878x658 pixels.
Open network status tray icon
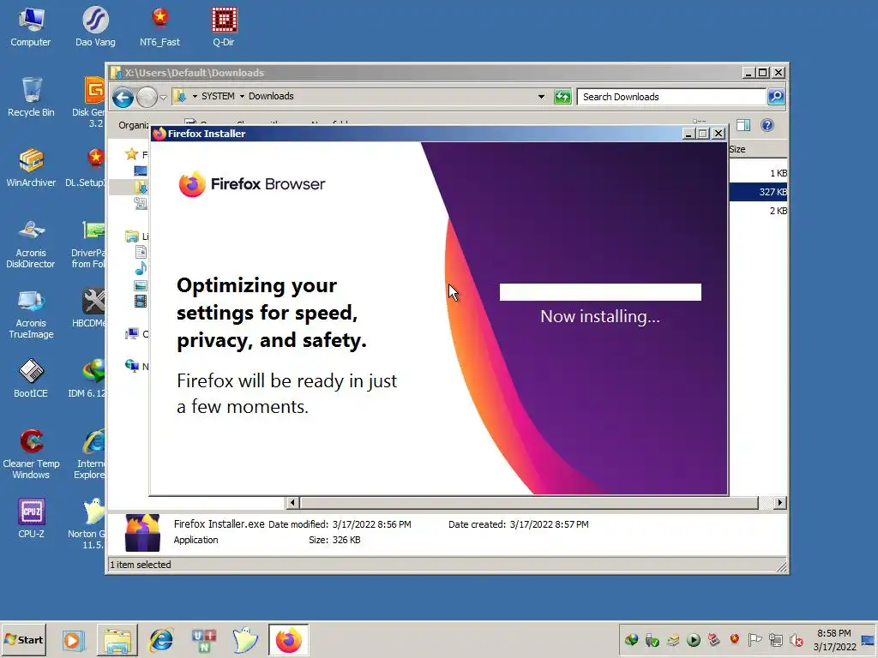[x=775, y=639]
